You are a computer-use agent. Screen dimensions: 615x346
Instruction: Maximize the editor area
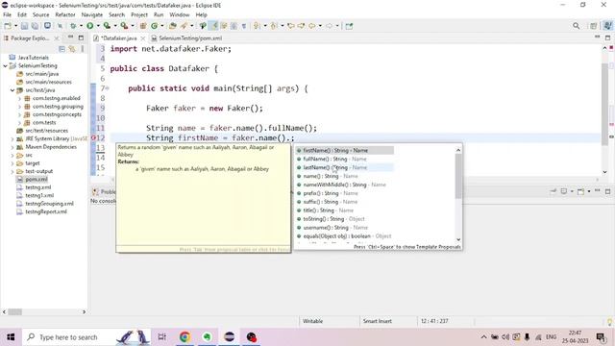point(607,37)
